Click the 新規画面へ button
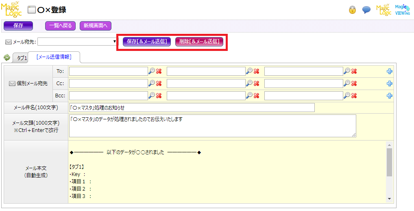 [x=96, y=26]
